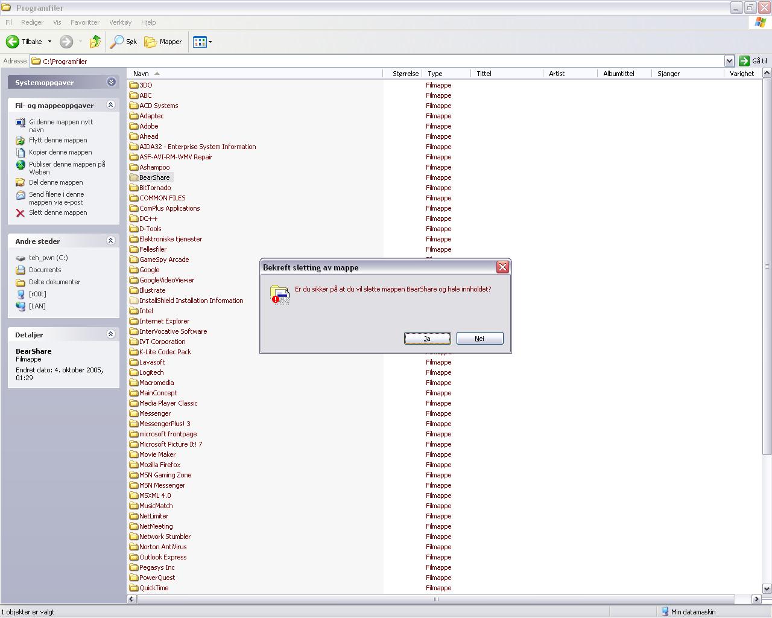Sort by the Navn column header
The height and width of the screenshot is (618, 772).
click(141, 74)
